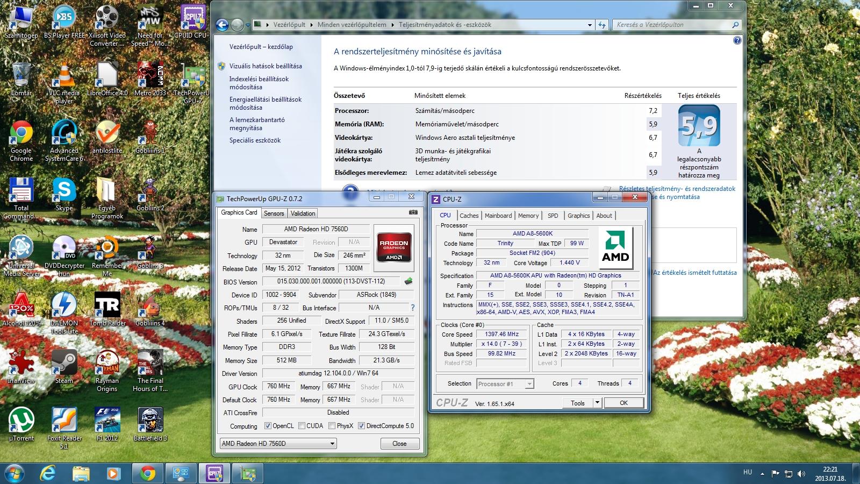Click the Close button in GPU-Z

point(399,444)
